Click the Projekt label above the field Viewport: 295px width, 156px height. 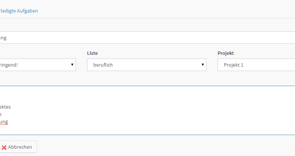pyautogui.click(x=226, y=53)
